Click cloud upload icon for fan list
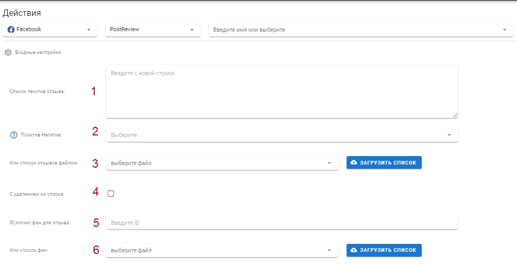Screen dimensions: 517x264 tap(354, 250)
